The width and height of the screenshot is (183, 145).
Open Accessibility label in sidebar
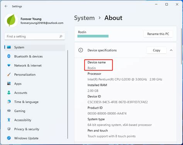pos(23,120)
